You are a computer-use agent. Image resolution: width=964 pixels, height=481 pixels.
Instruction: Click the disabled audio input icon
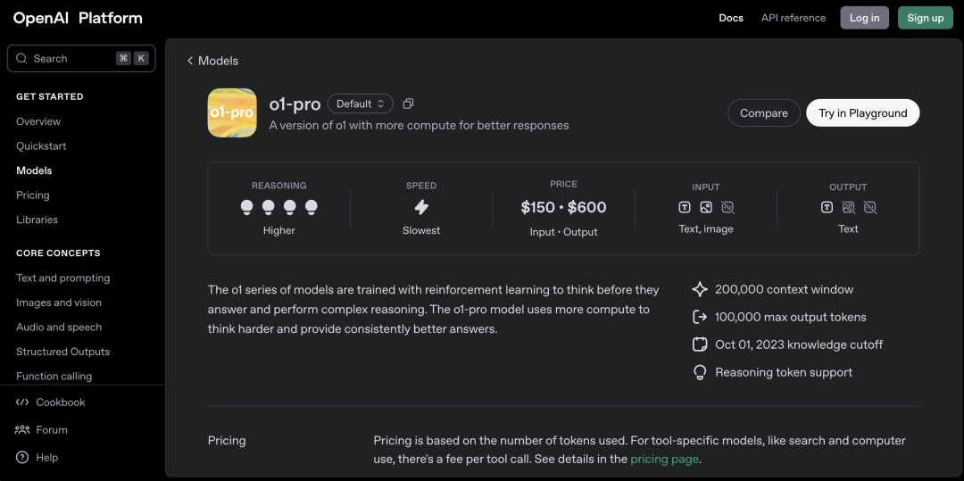(727, 208)
